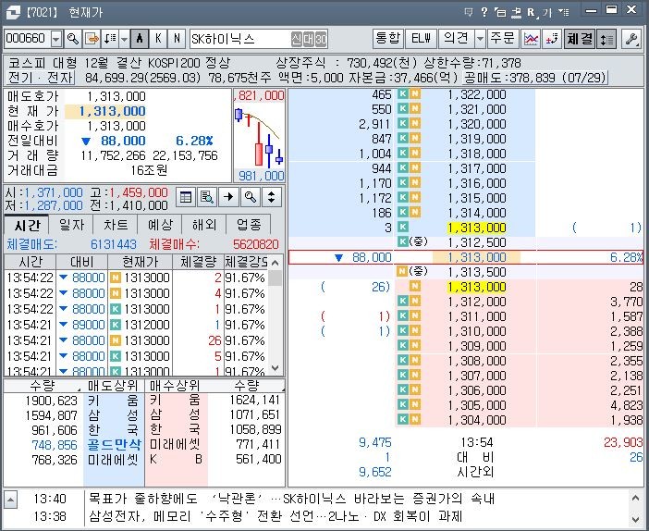The height and width of the screenshot is (531, 649).
Task: Click the table grid icon near the price summary
Action: [x=186, y=197]
